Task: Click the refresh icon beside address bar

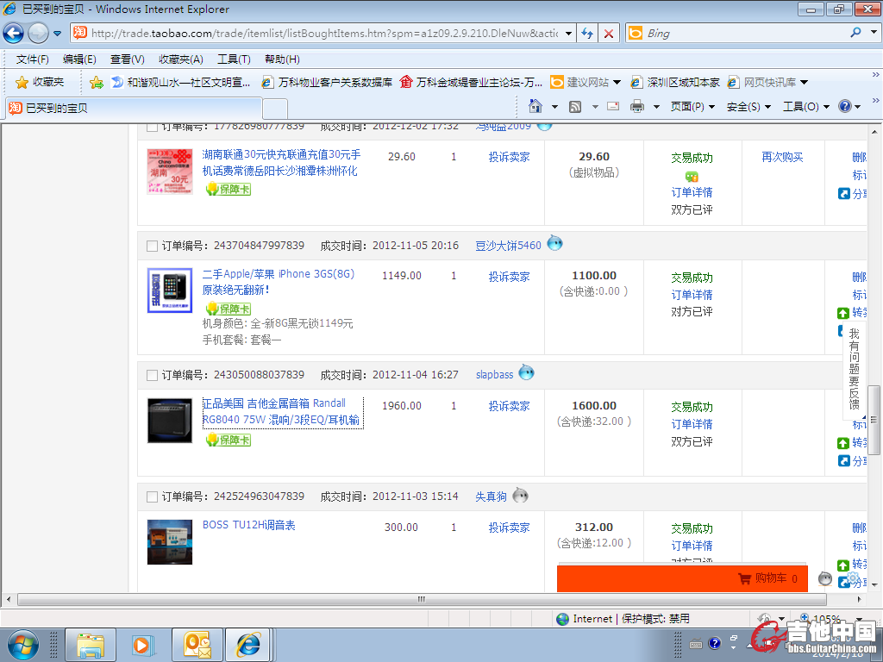Action: pos(587,34)
